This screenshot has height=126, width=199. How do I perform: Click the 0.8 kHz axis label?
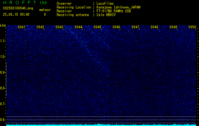pos(3,88)
